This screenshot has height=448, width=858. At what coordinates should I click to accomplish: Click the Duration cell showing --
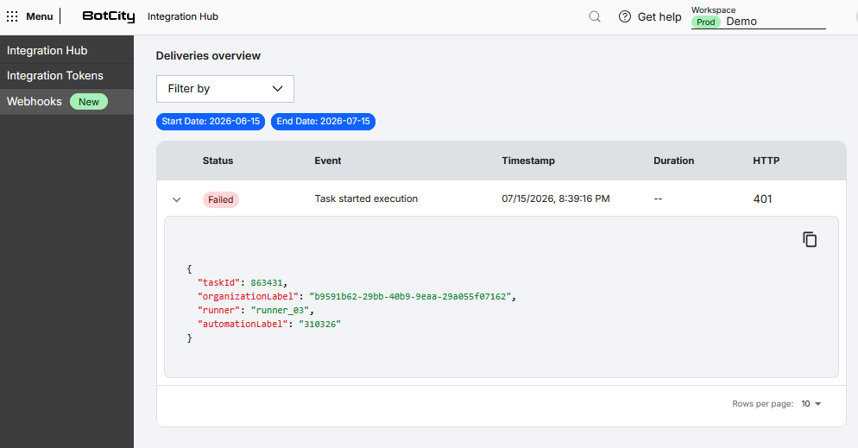click(x=658, y=199)
